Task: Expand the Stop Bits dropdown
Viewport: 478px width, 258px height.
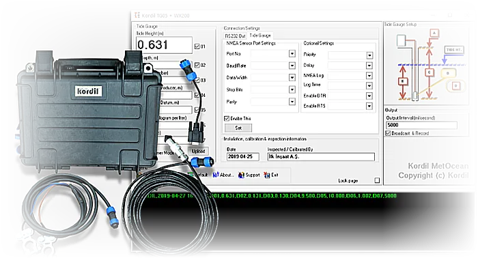Action: [x=292, y=89]
